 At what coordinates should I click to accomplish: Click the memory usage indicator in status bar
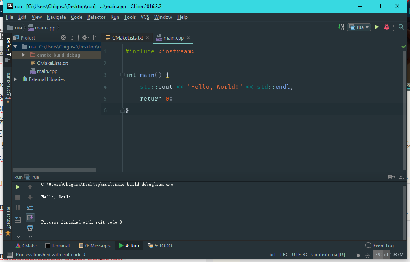coord(389,255)
